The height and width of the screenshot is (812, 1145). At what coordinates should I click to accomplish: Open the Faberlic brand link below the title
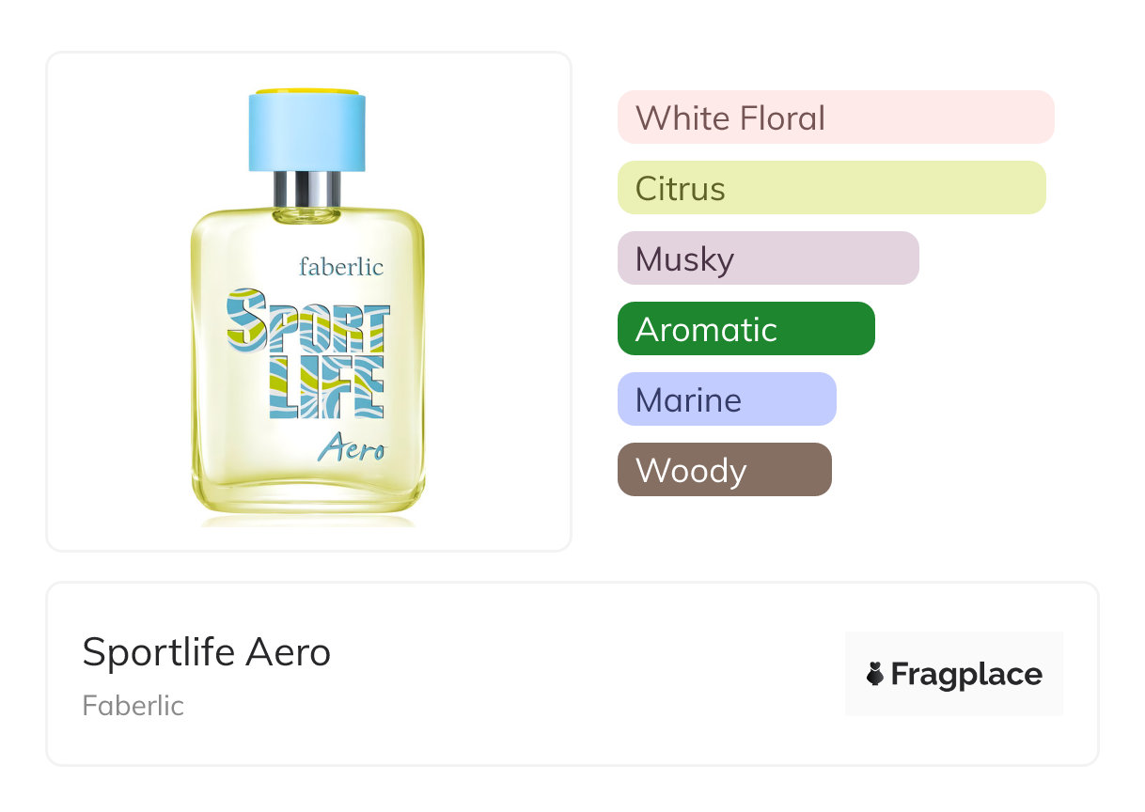point(133,706)
